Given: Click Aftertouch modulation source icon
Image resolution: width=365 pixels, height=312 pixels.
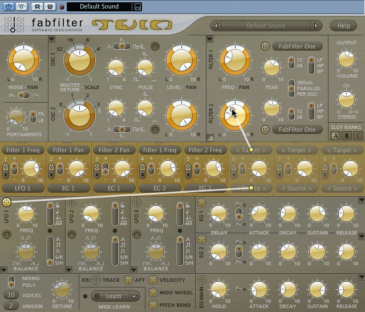Looking at the screenshot, I should pos(128,280).
